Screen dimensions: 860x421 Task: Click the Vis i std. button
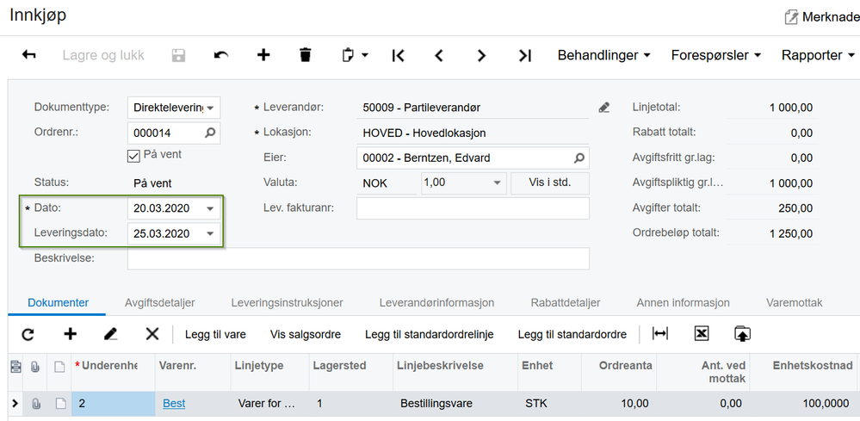(550, 183)
